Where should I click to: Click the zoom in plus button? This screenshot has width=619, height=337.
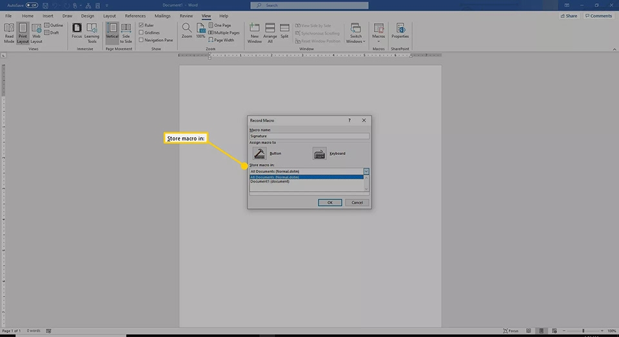pyautogui.click(x=602, y=331)
